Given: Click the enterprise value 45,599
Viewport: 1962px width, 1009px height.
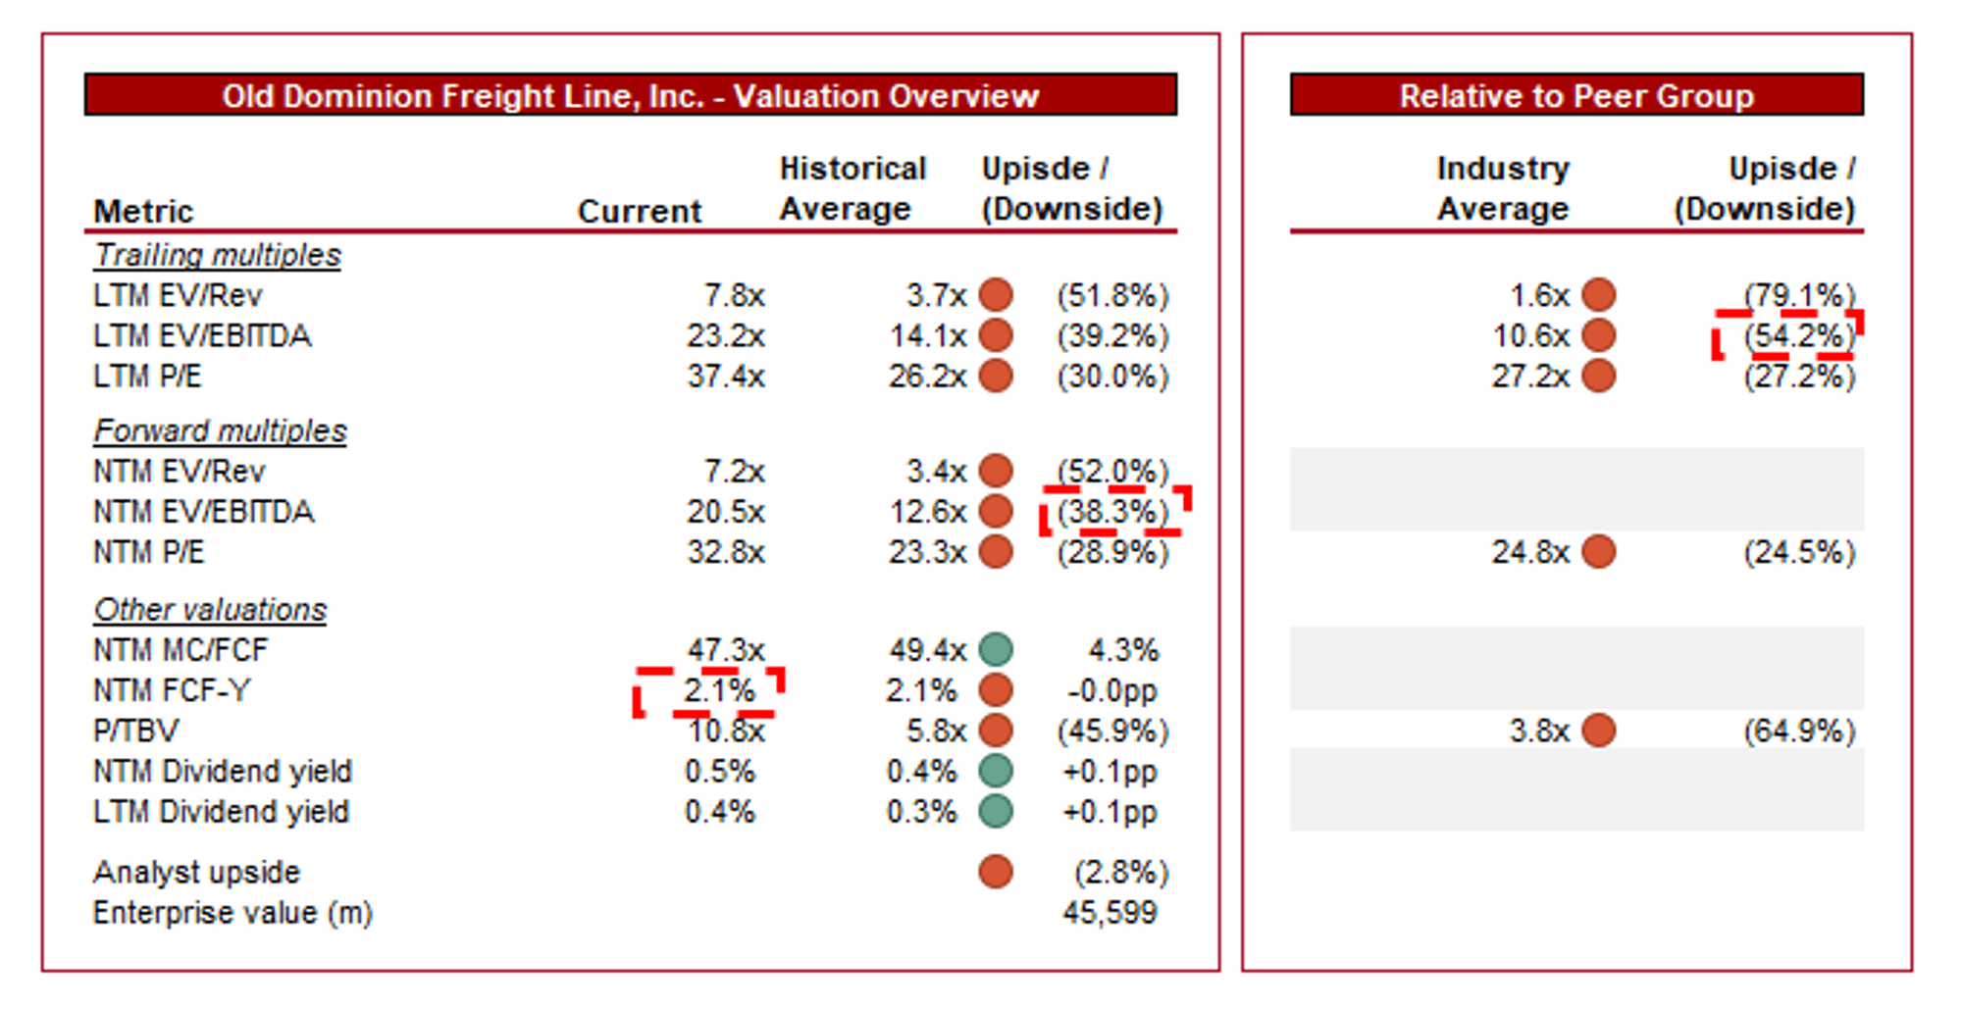Looking at the screenshot, I should click(x=1110, y=912).
